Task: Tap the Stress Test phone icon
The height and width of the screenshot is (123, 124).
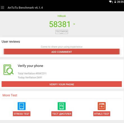Action: click(x=22, y=106)
